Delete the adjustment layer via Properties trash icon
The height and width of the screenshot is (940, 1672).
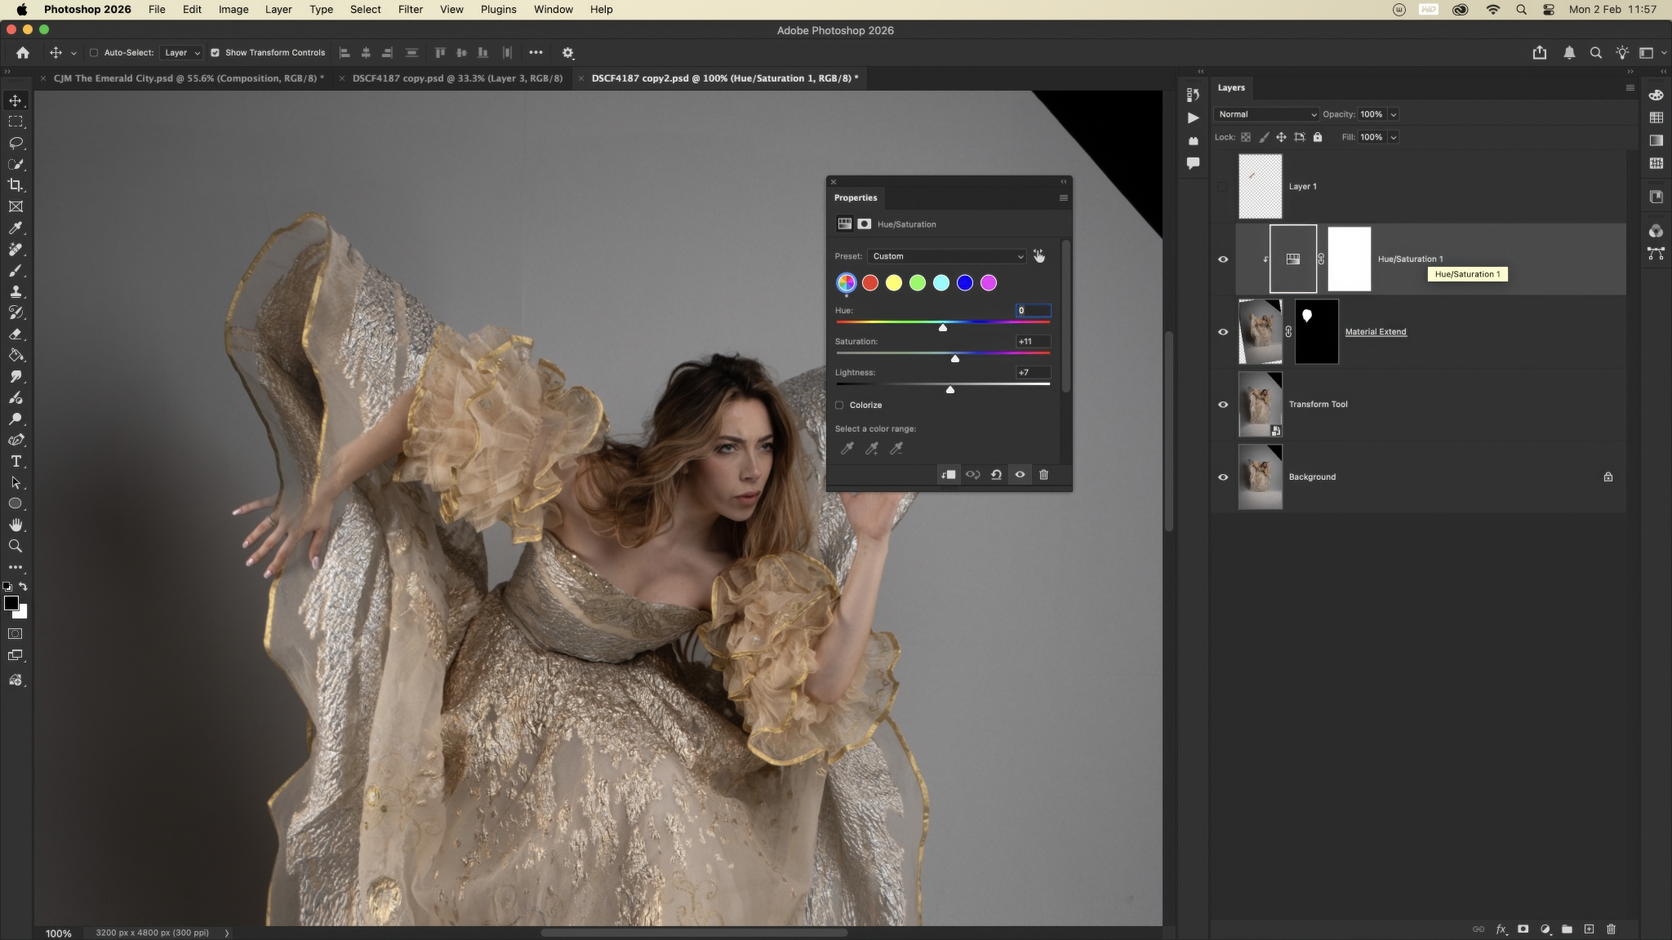click(1043, 475)
